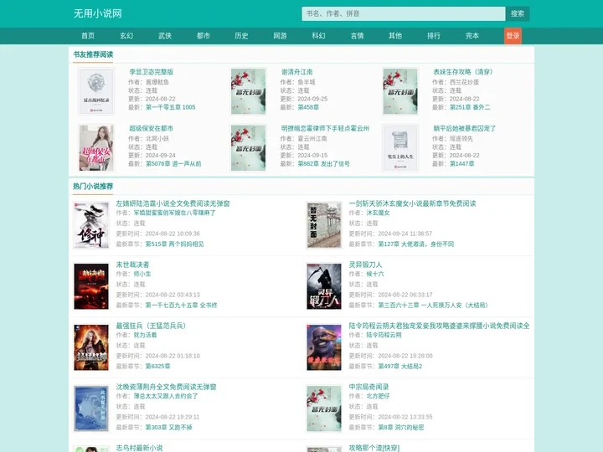Open cover of 一剑斩天骄沐玄魔女
The height and width of the screenshot is (452, 603).
click(324, 225)
